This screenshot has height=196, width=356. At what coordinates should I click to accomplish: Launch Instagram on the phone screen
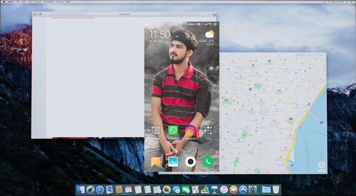191,130
